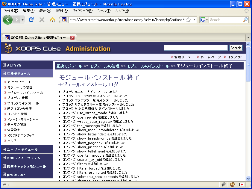Viewport: 252px width, 189px height.
Task: Open 顔アイコンの管理 in sidebar
Action: tap(19, 108)
